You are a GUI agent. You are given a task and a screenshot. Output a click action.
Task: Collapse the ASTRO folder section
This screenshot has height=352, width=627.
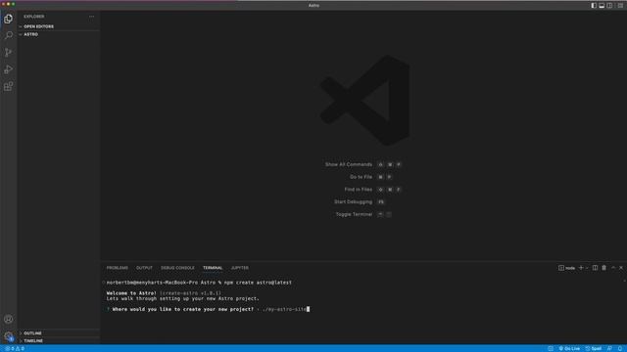pos(59,34)
